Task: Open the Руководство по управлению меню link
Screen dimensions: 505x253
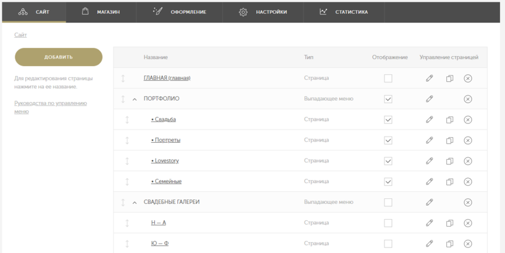Action: [50, 107]
